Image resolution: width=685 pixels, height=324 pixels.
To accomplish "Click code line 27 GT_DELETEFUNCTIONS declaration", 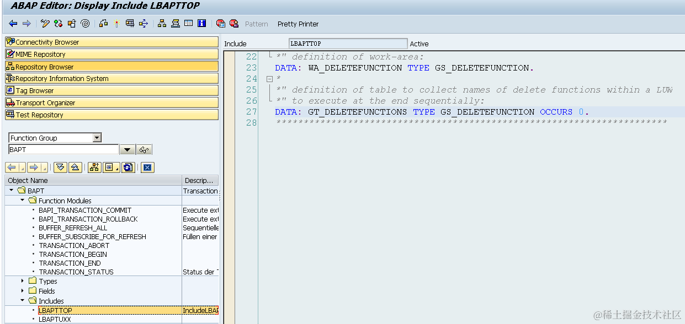I will click(432, 112).
